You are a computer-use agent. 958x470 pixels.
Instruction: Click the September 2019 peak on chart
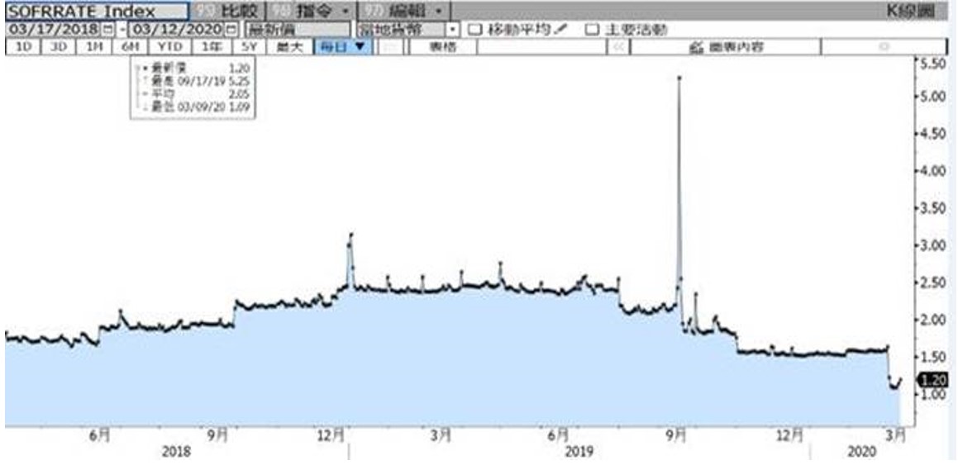(x=679, y=78)
